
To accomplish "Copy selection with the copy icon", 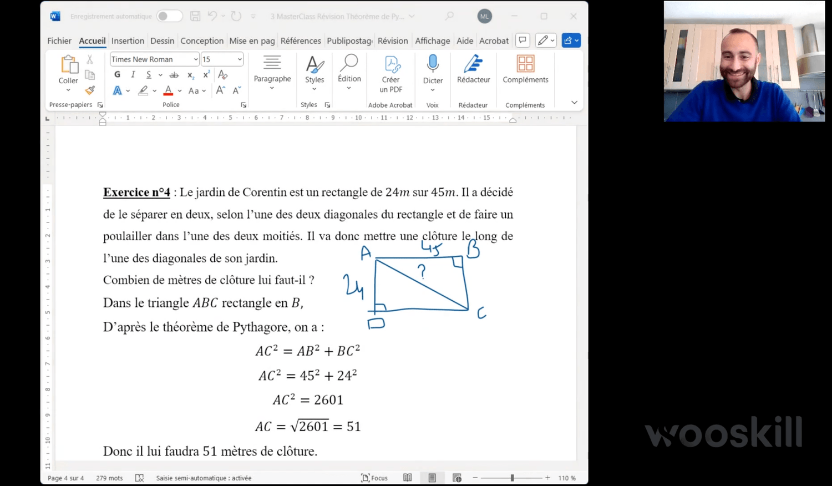I will [x=90, y=75].
